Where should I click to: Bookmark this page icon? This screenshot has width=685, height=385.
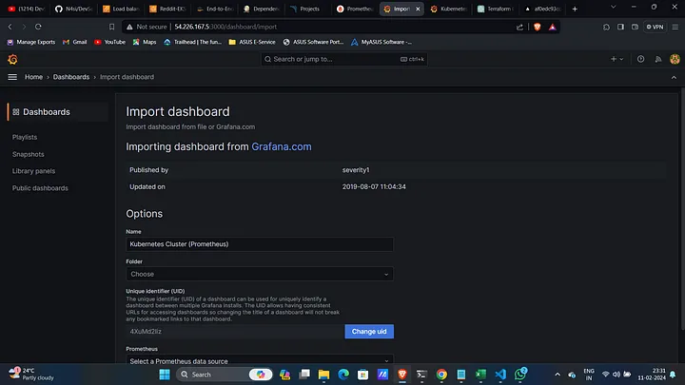click(x=112, y=27)
